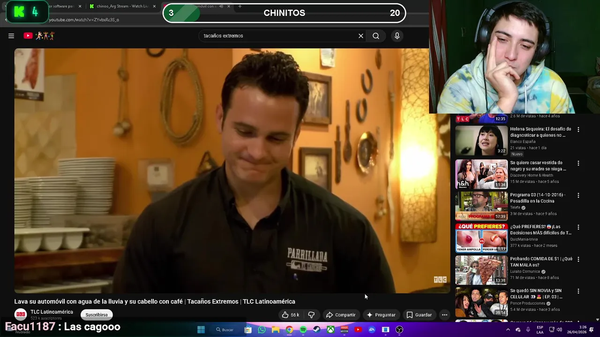Open Voicemeeter from the taskbar
Image resolution: width=600 pixels, height=337 pixels.
point(345,330)
